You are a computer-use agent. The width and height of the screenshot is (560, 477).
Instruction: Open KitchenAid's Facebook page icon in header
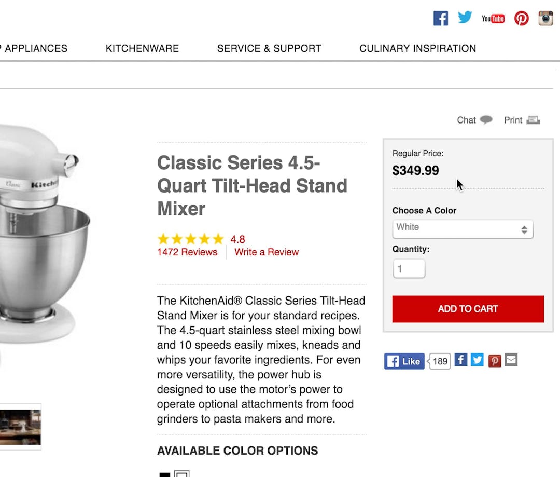[440, 18]
